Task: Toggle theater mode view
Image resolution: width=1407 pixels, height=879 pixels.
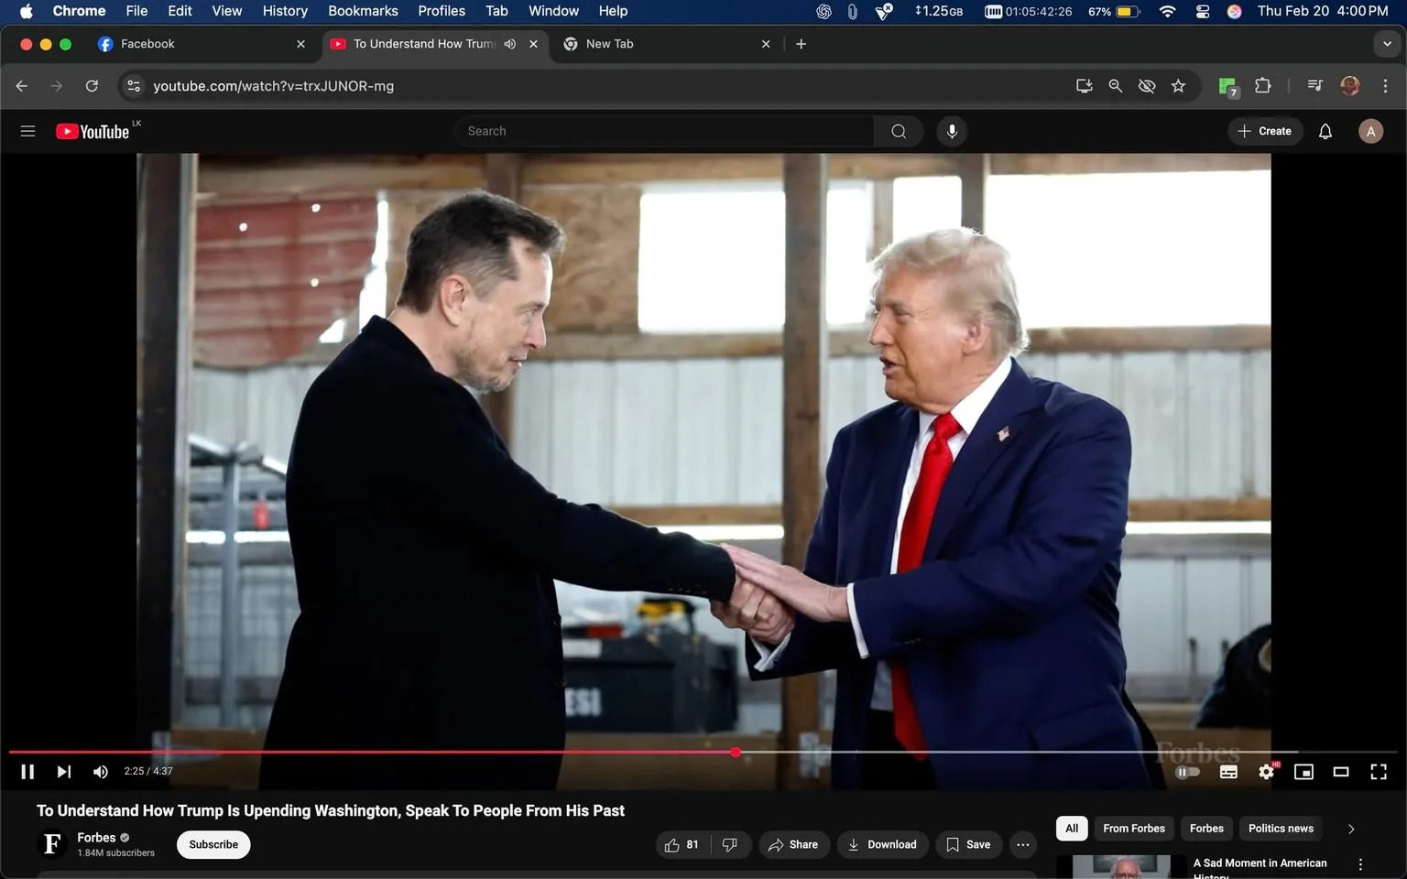Action: pos(1340,772)
